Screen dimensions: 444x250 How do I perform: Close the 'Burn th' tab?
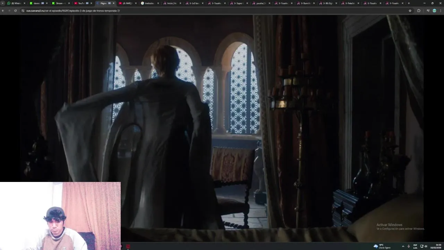click(x=314, y=3)
